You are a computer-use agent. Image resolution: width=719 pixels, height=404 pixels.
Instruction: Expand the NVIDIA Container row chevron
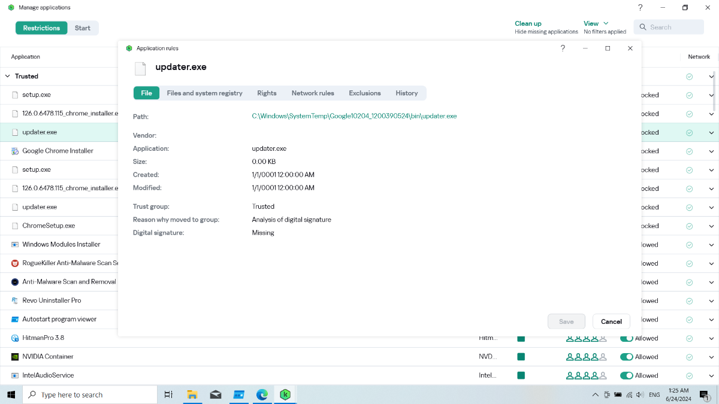711,357
